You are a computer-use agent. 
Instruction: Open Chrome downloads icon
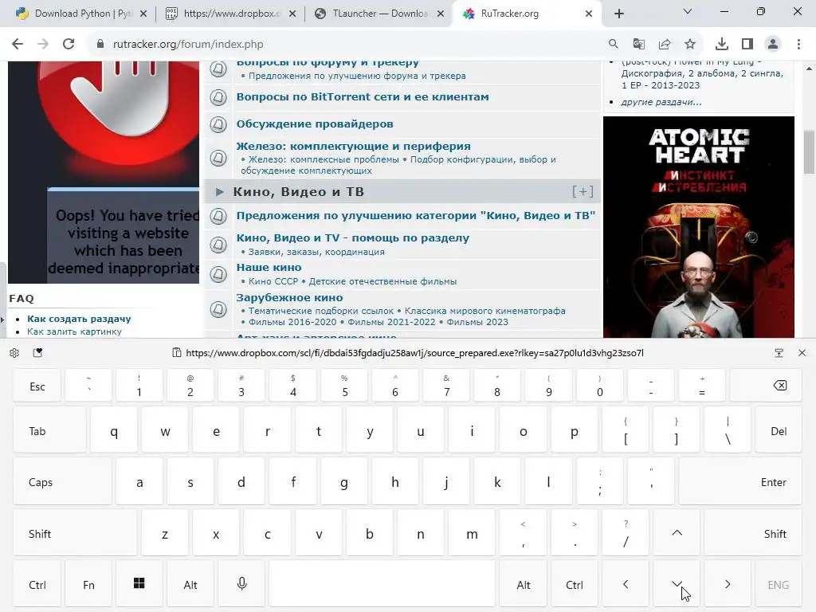tap(722, 45)
